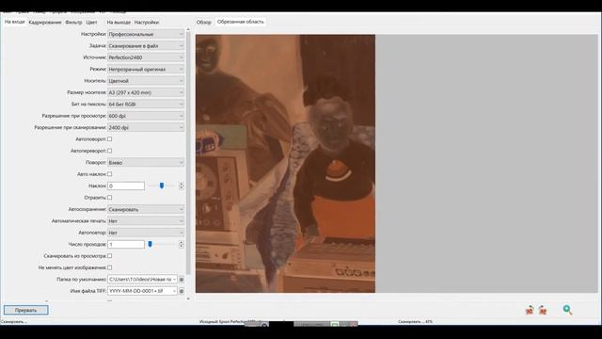This screenshot has width=602, height=339.
Task: Click the right image rotate icon near the zoom magnifier
Action: (543, 310)
